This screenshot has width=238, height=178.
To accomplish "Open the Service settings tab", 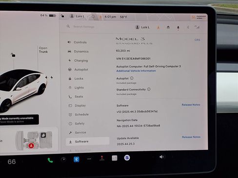I will [78, 132].
